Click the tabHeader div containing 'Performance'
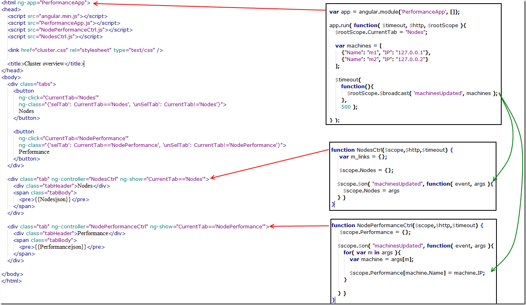This screenshot has height=305, width=526. pyautogui.click(x=69, y=233)
